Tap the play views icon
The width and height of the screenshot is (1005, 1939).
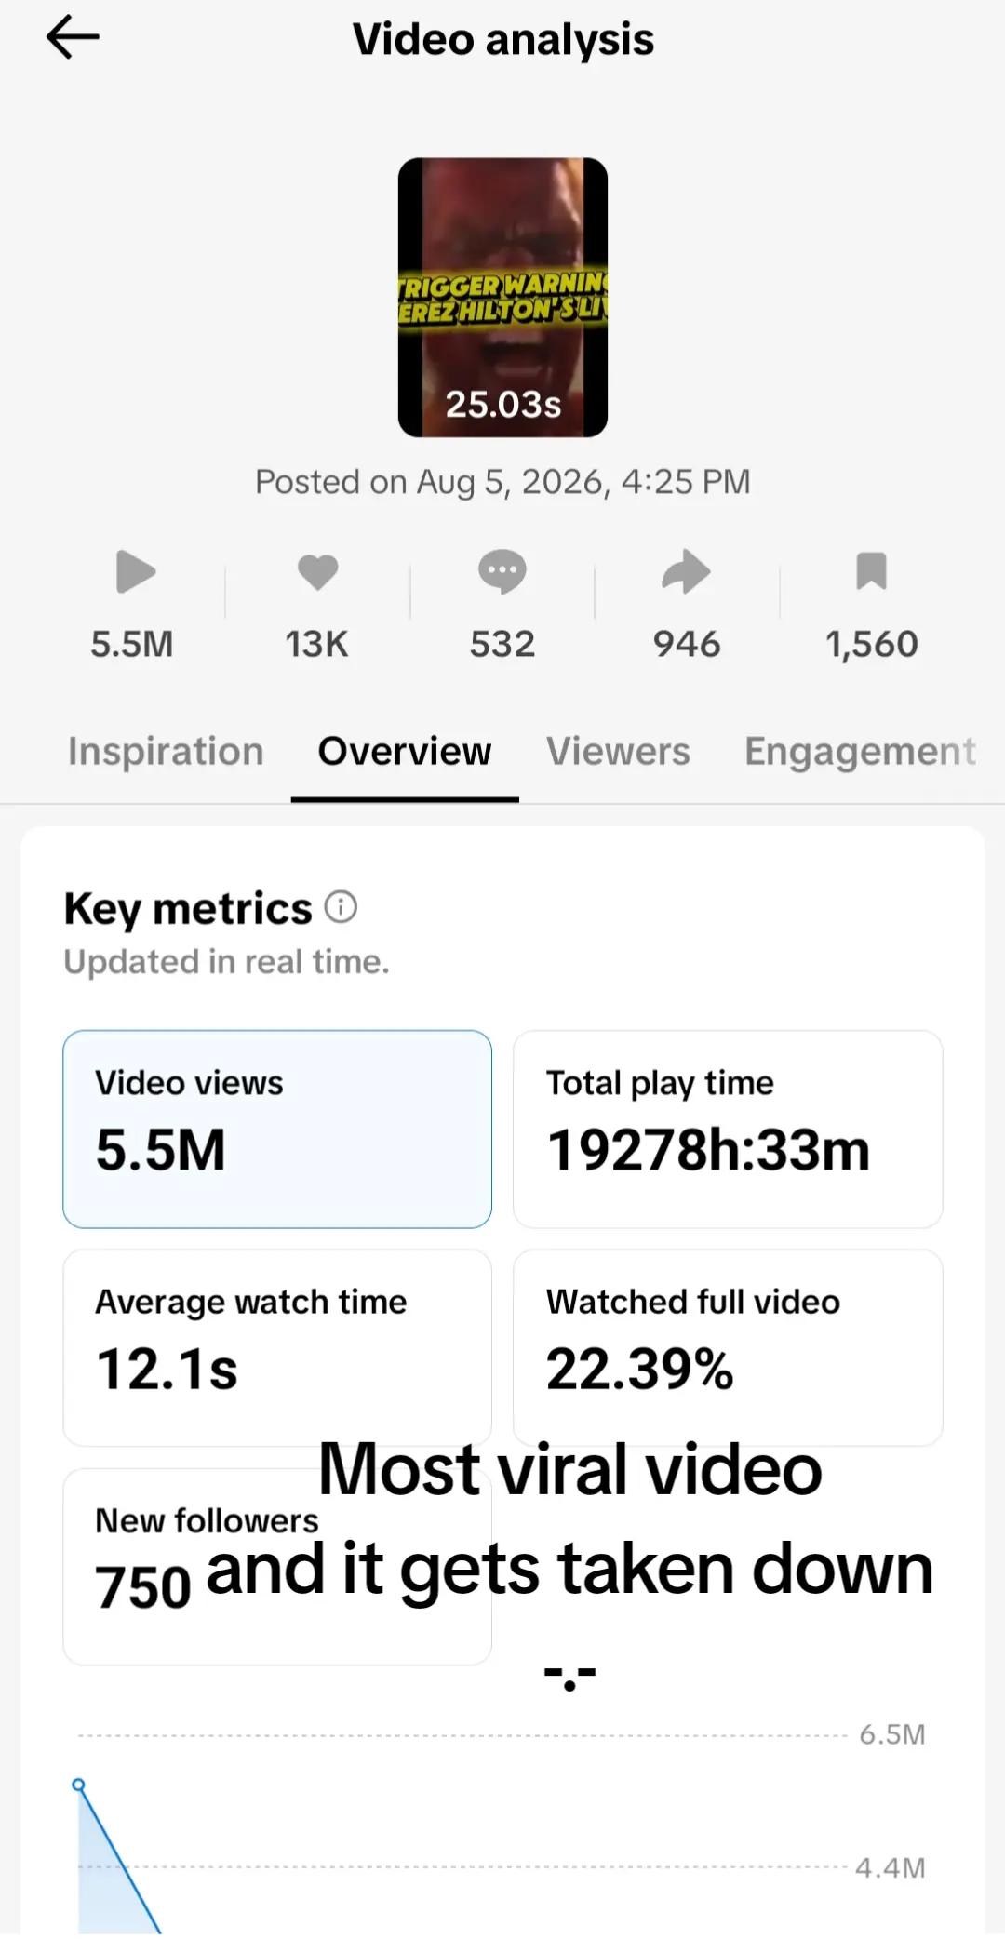point(135,571)
